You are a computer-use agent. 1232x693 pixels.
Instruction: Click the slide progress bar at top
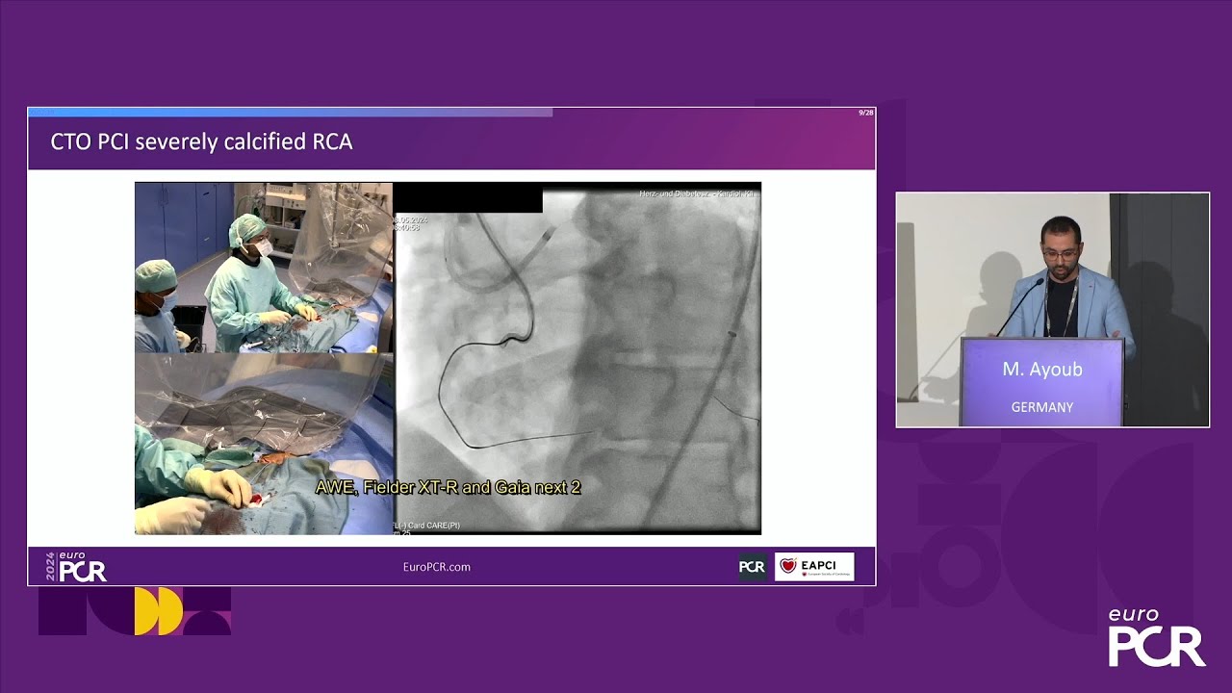coord(290,113)
